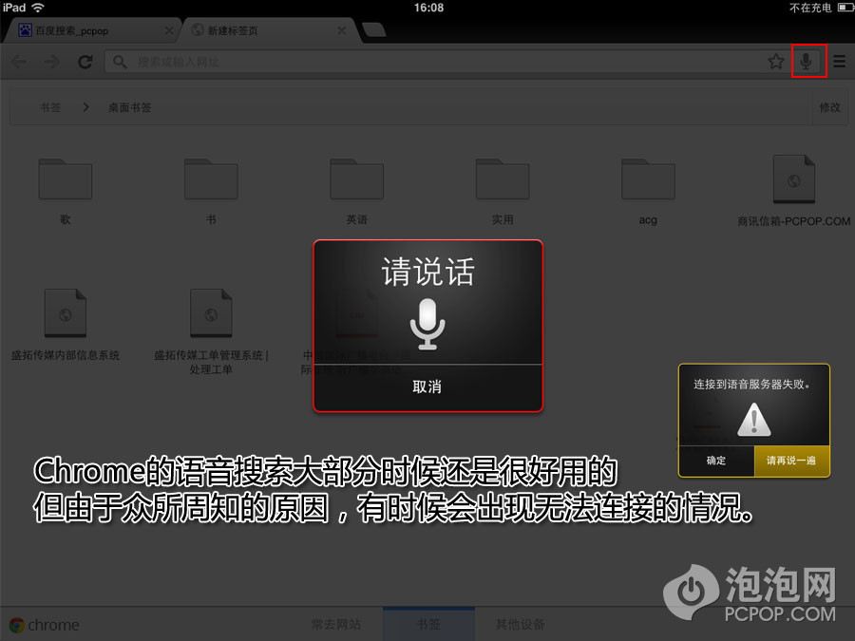Select the 其他设备 bottom tab
The image size is (855, 641).
point(520,624)
